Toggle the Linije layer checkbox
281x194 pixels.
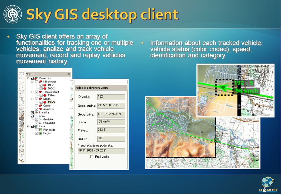click(x=32, y=116)
